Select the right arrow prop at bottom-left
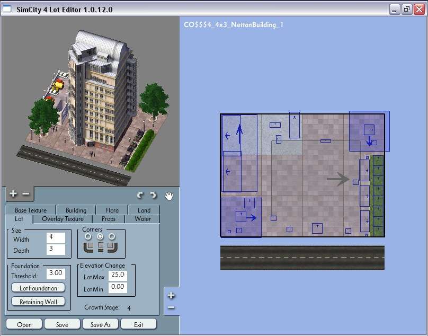428x336 pixels. point(251,218)
